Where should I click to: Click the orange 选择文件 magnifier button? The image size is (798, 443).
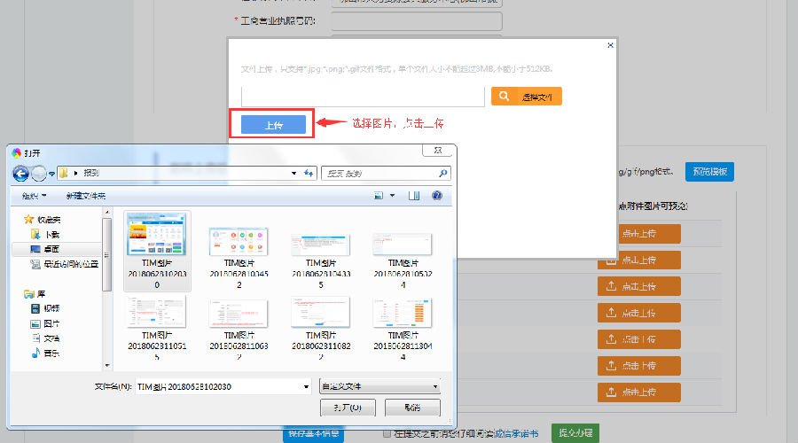point(526,97)
